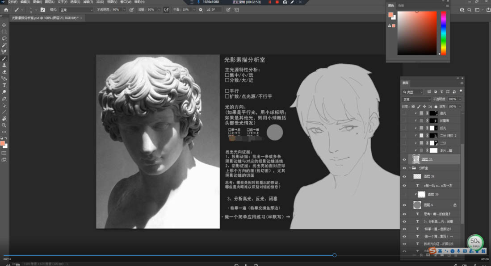Viewport: 491px width, 266px height.
Task: Take a screenshot with recorder camera icon
Action: (x=285, y=2)
